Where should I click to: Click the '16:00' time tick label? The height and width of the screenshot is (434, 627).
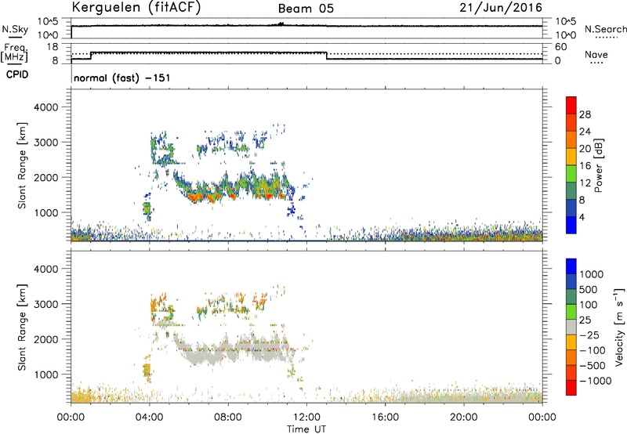[385, 418]
